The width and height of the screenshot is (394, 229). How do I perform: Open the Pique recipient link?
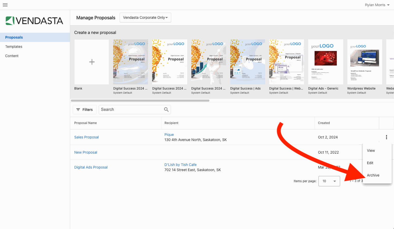click(169, 135)
